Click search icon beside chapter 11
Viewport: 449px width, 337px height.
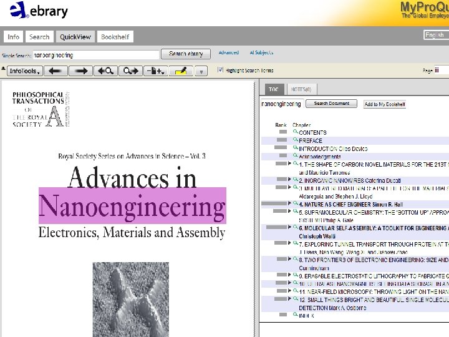coord(296,291)
